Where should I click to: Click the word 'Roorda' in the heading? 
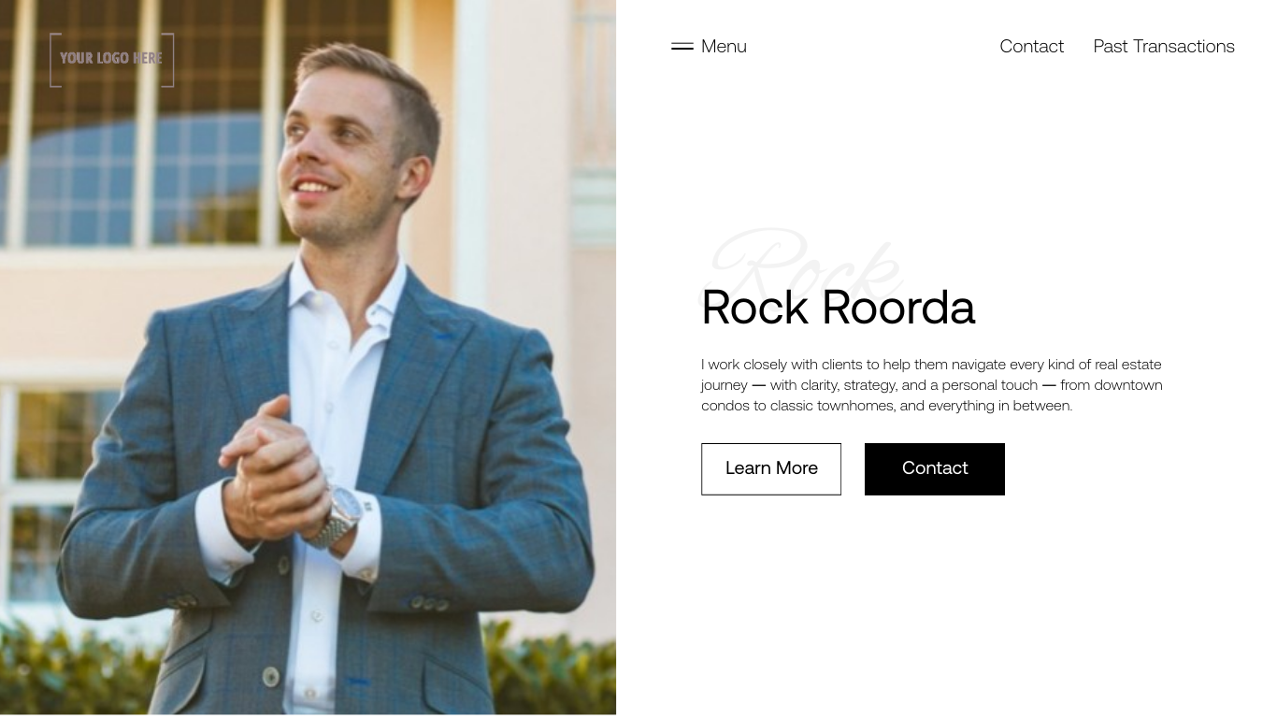coord(898,307)
